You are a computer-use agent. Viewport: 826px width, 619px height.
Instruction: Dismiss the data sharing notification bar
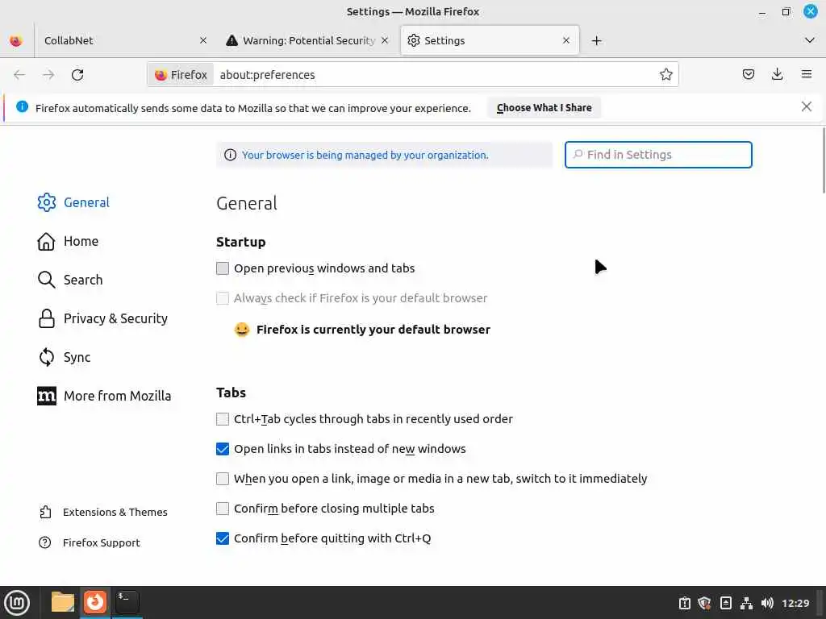(x=806, y=107)
